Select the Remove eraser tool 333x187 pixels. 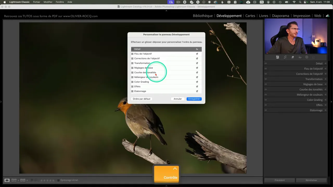[x=293, y=57]
